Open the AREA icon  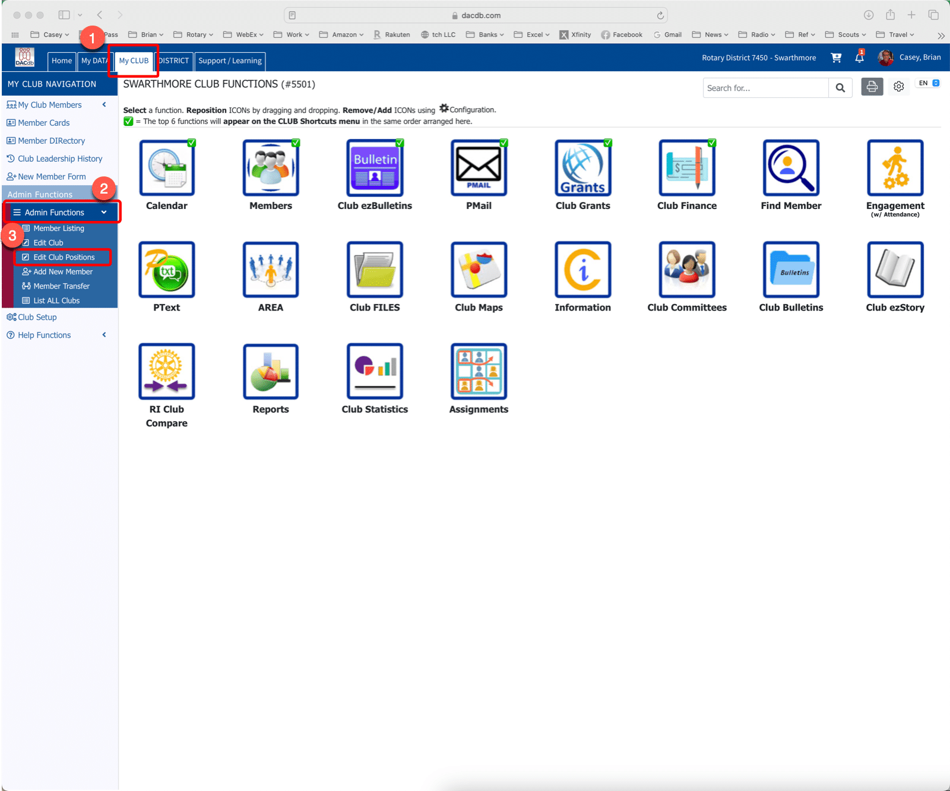271,270
